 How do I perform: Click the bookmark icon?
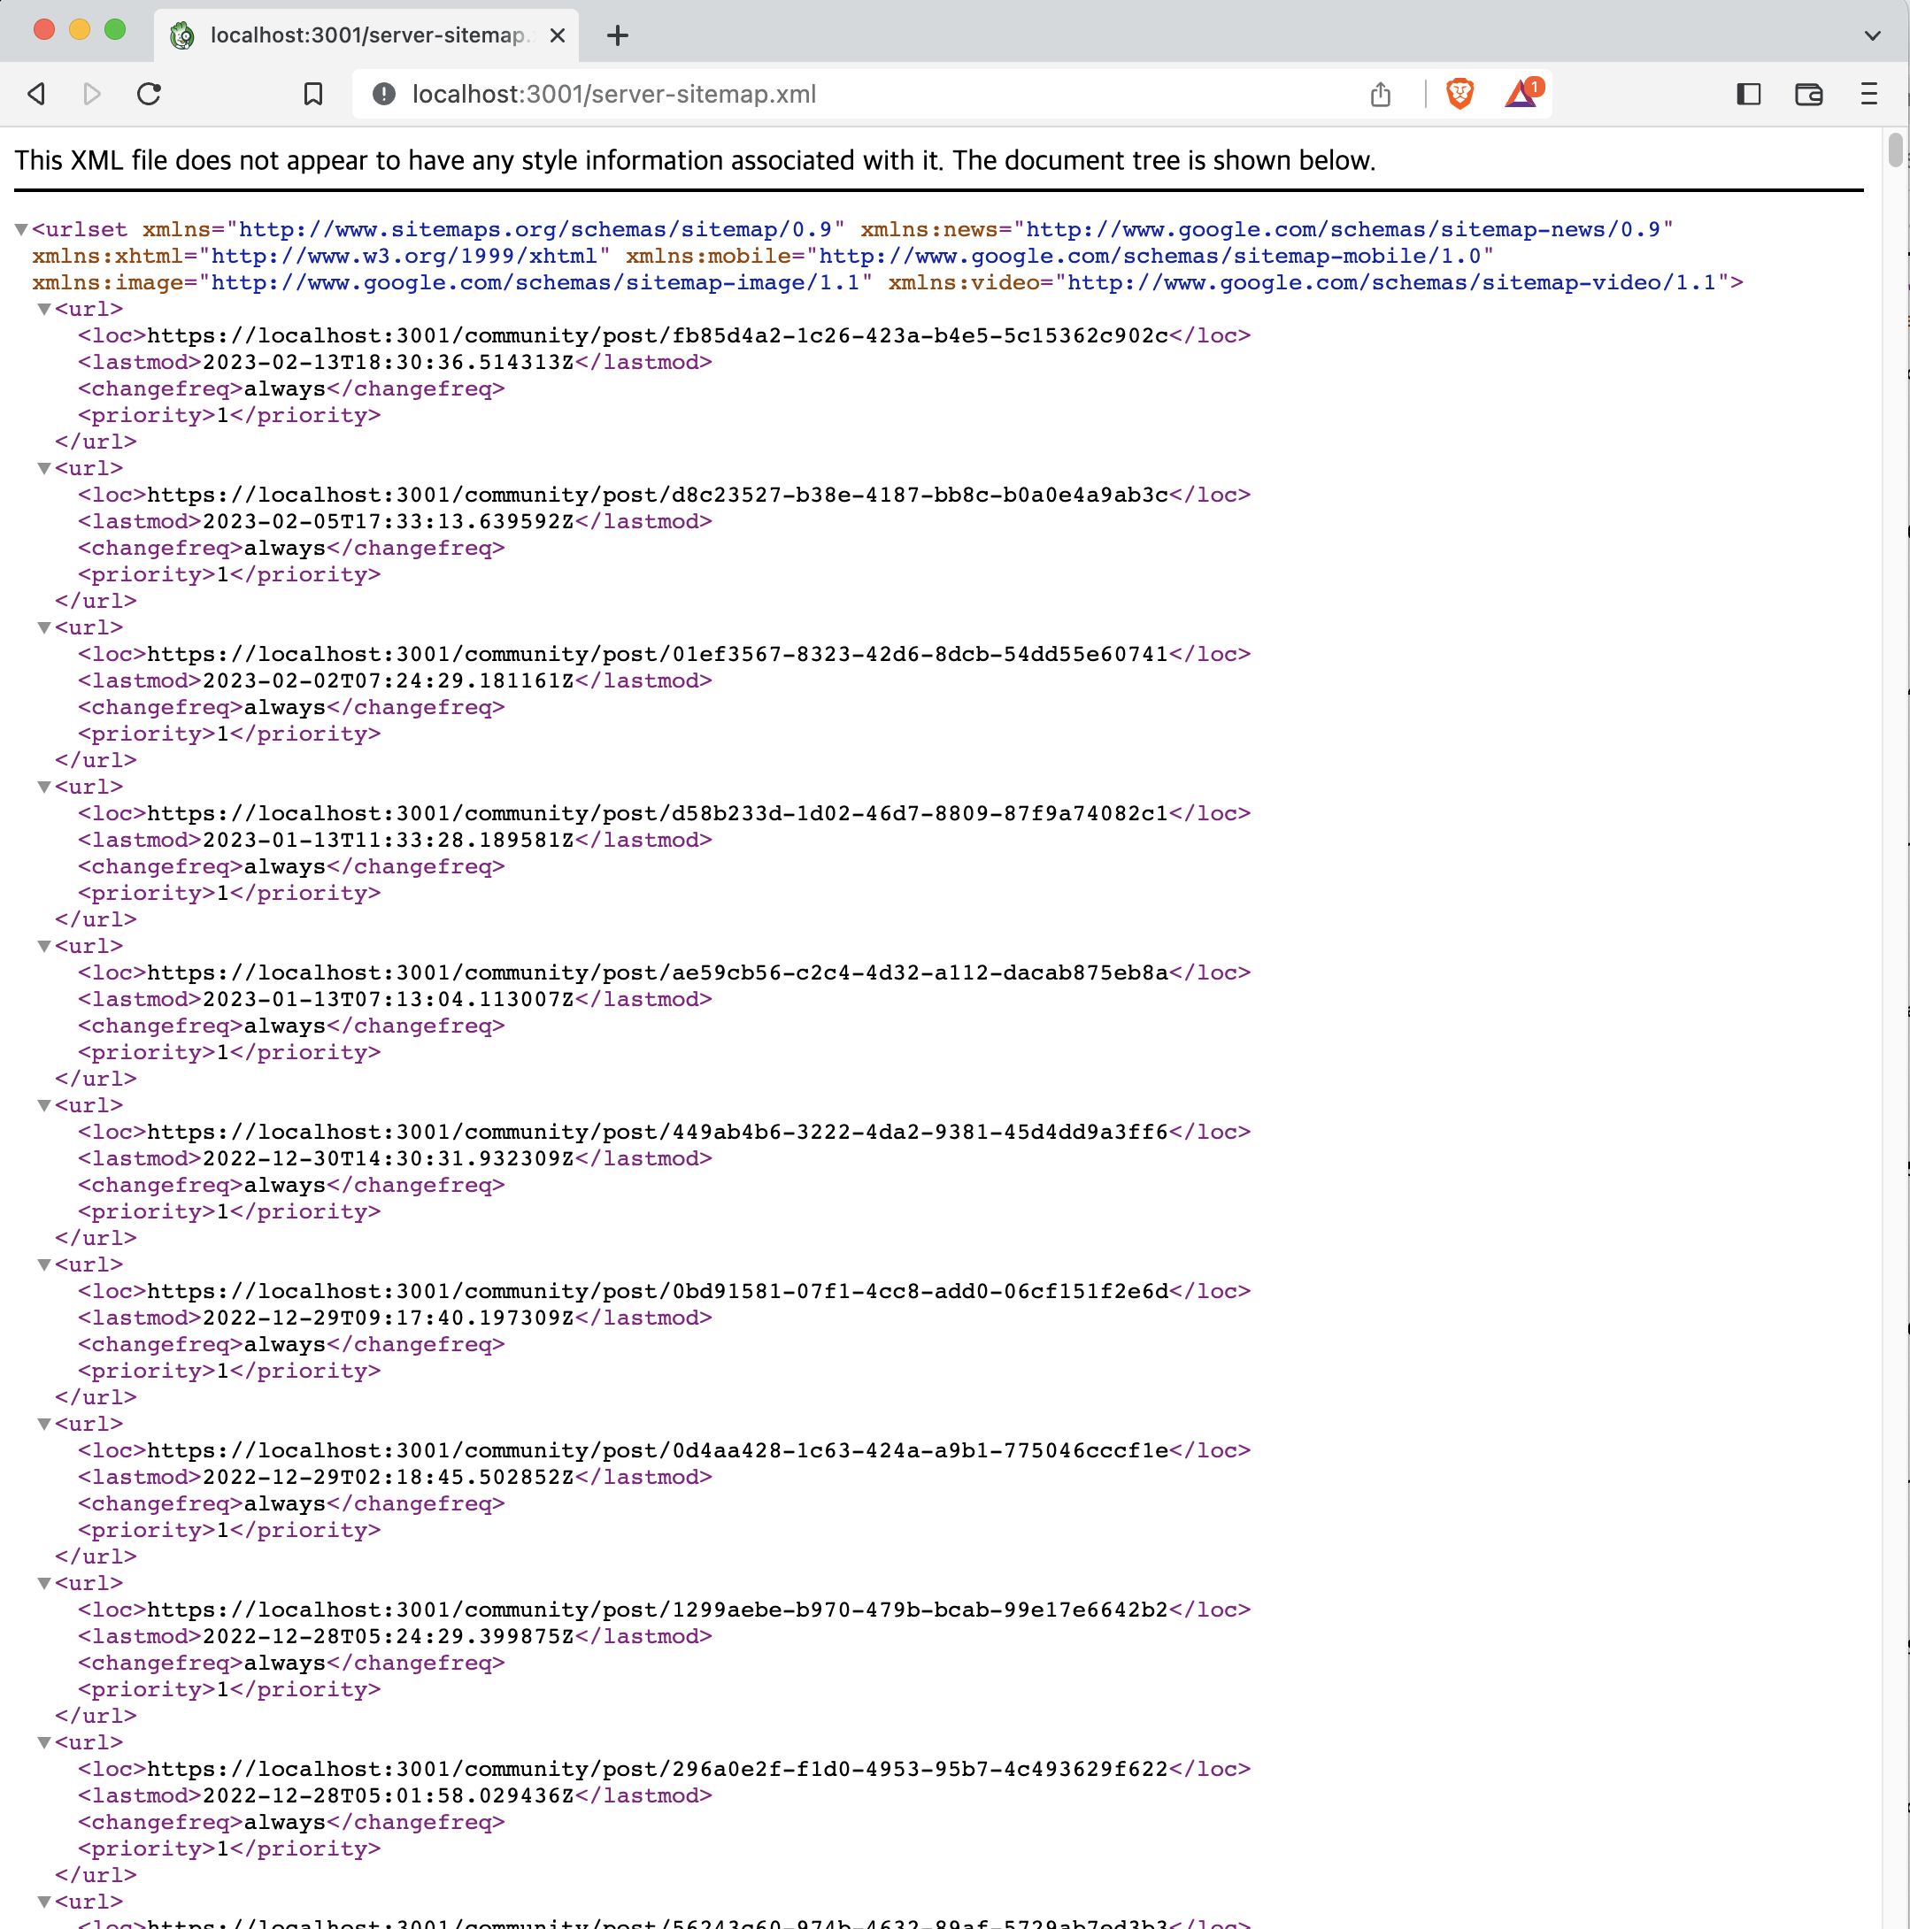[312, 94]
